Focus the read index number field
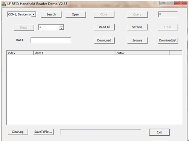 (49, 27)
